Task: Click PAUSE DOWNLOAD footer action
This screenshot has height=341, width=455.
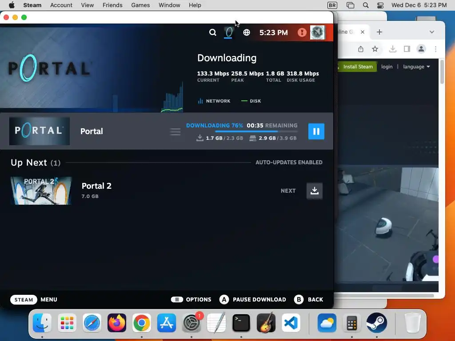Action: pyautogui.click(x=253, y=300)
